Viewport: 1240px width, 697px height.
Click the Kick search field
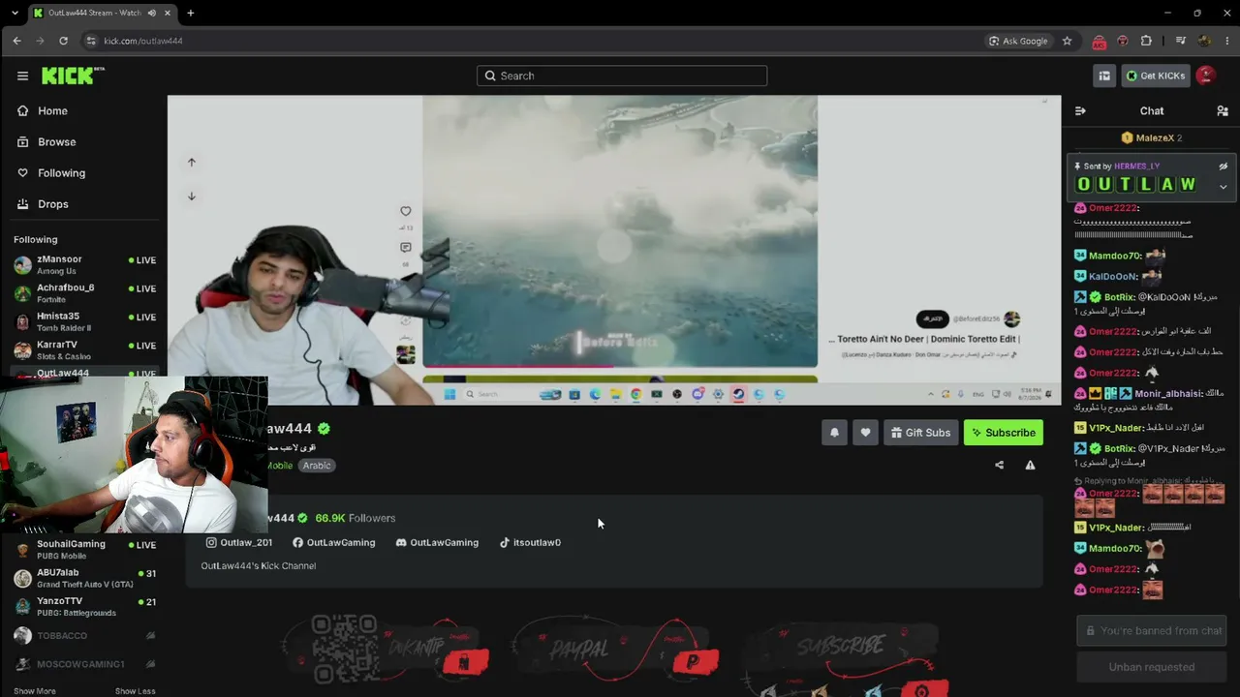click(x=622, y=76)
